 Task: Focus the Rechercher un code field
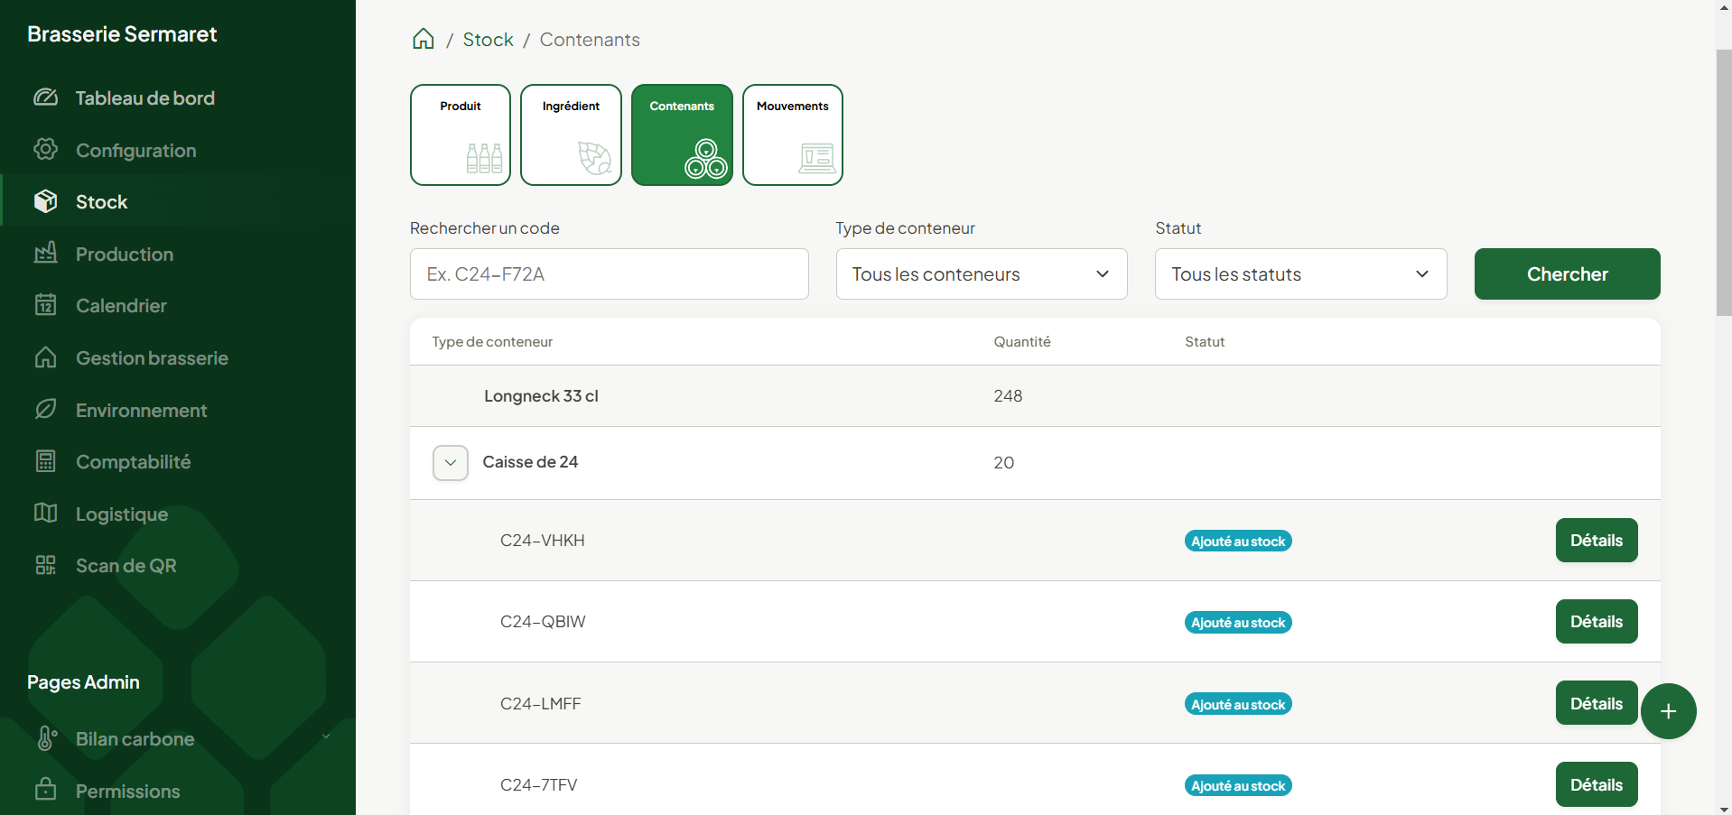[x=609, y=274]
